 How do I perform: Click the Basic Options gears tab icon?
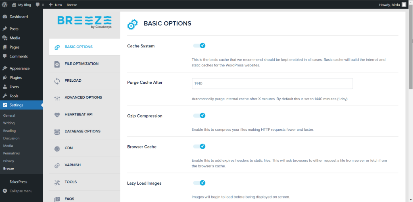(x=57, y=47)
